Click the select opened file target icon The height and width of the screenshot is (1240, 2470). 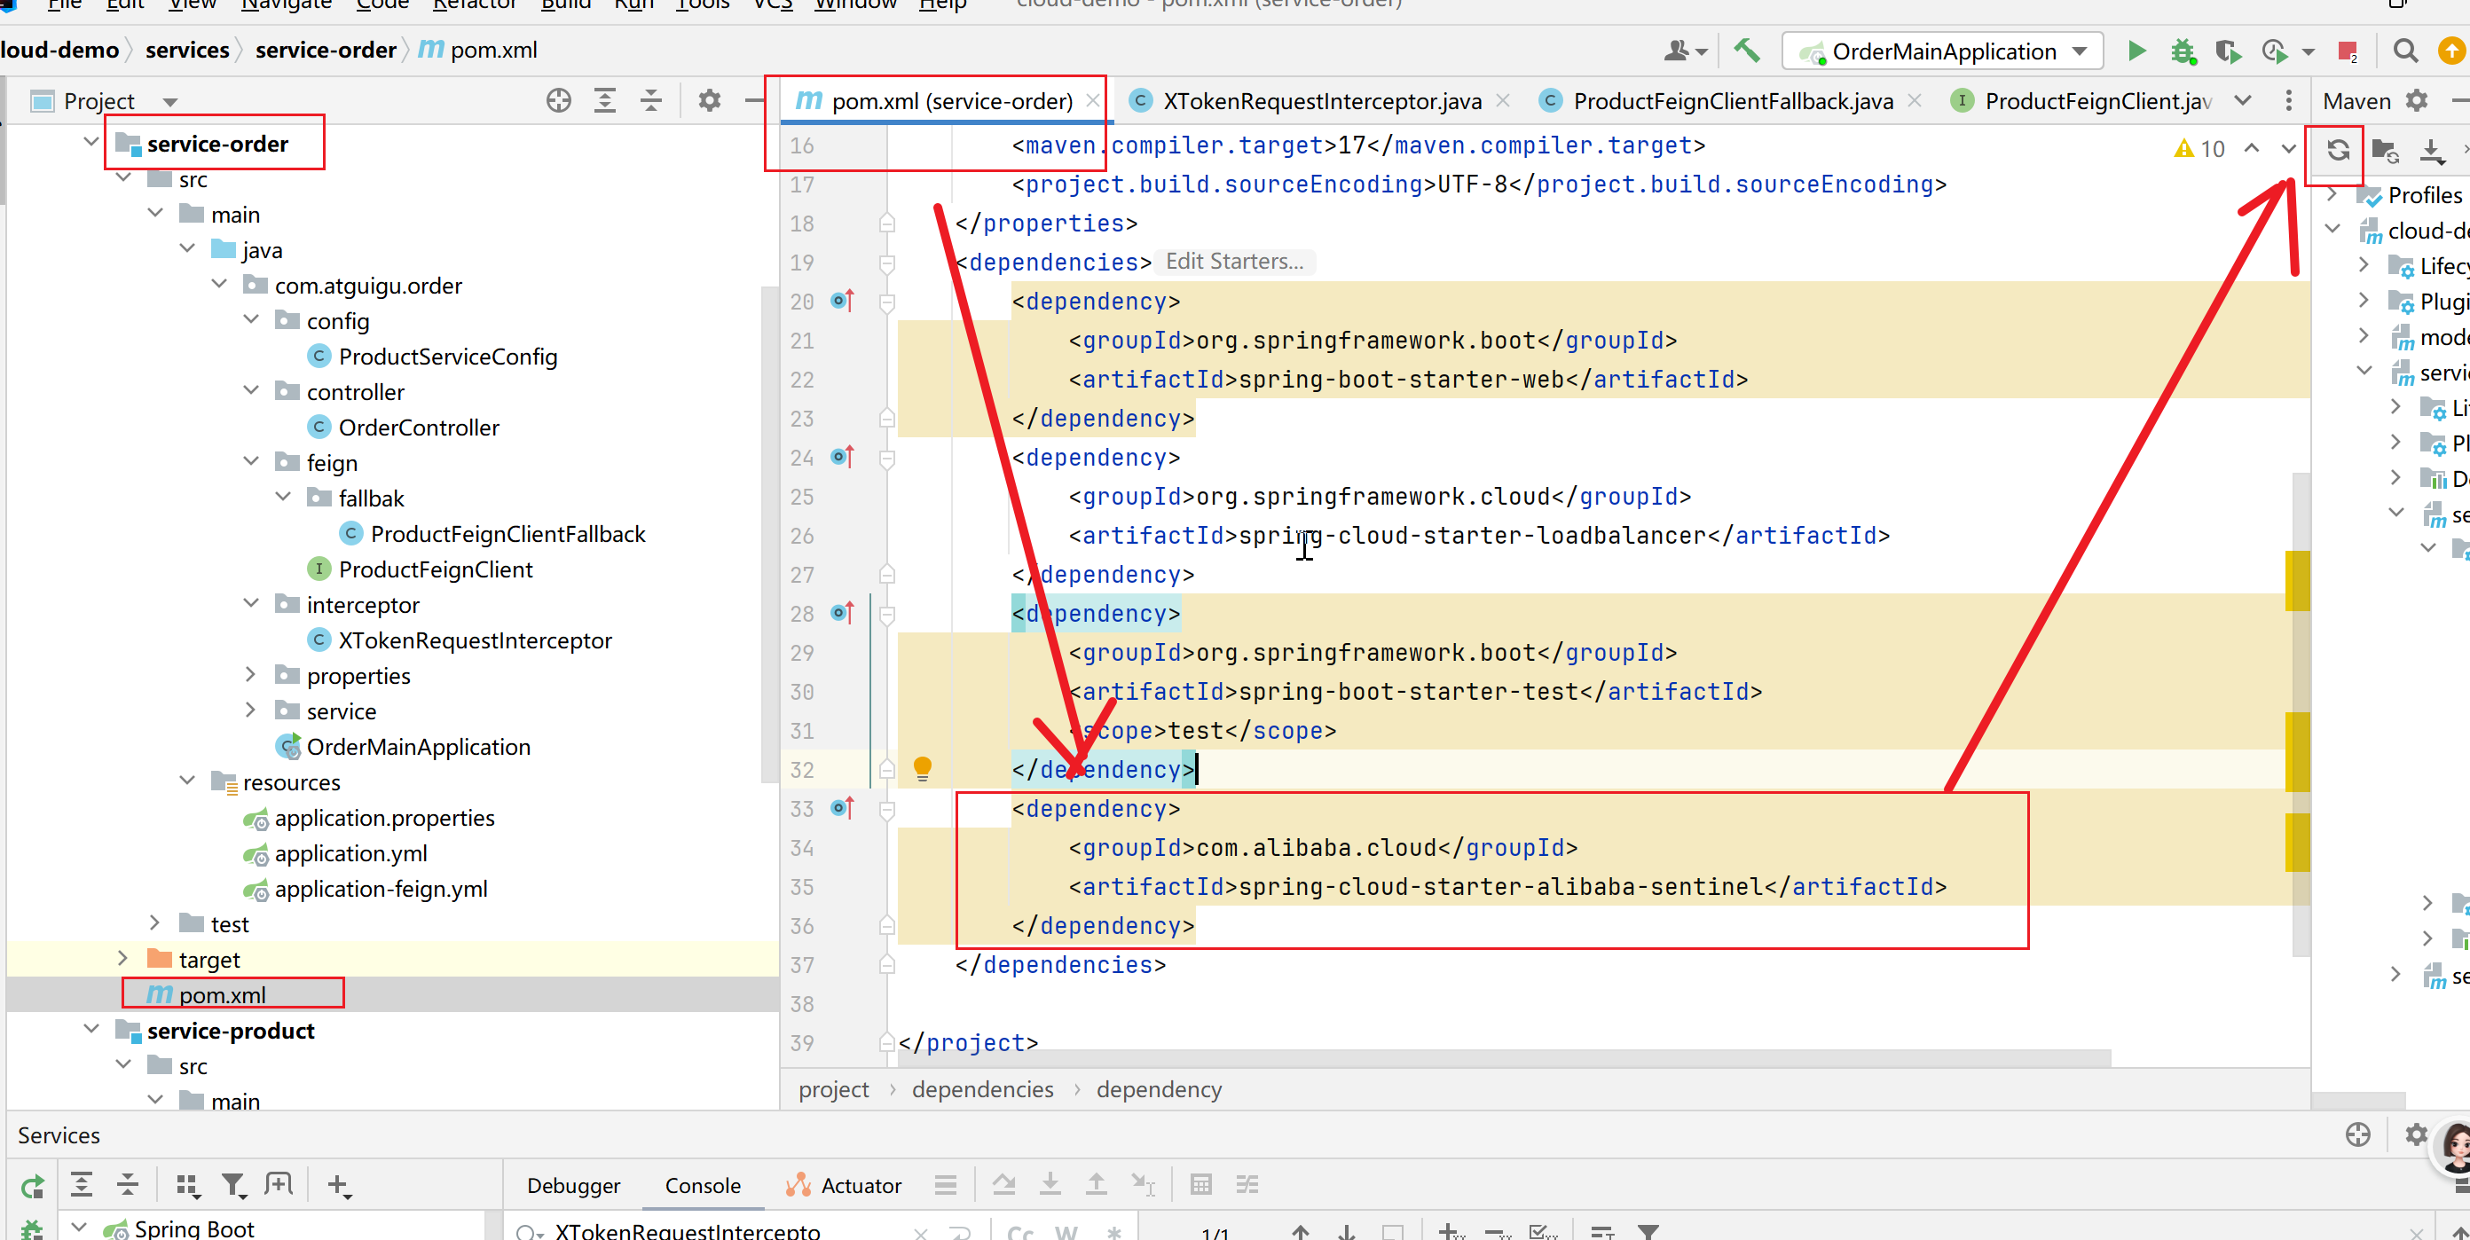click(x=558, y=100)
